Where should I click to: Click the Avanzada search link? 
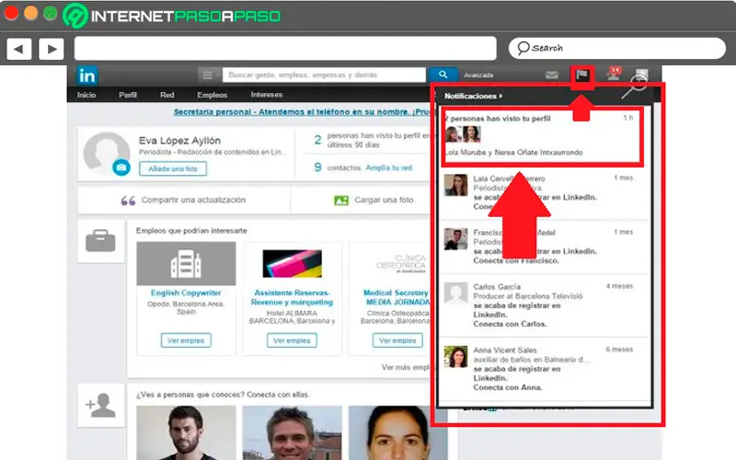[x=478, y=75]
